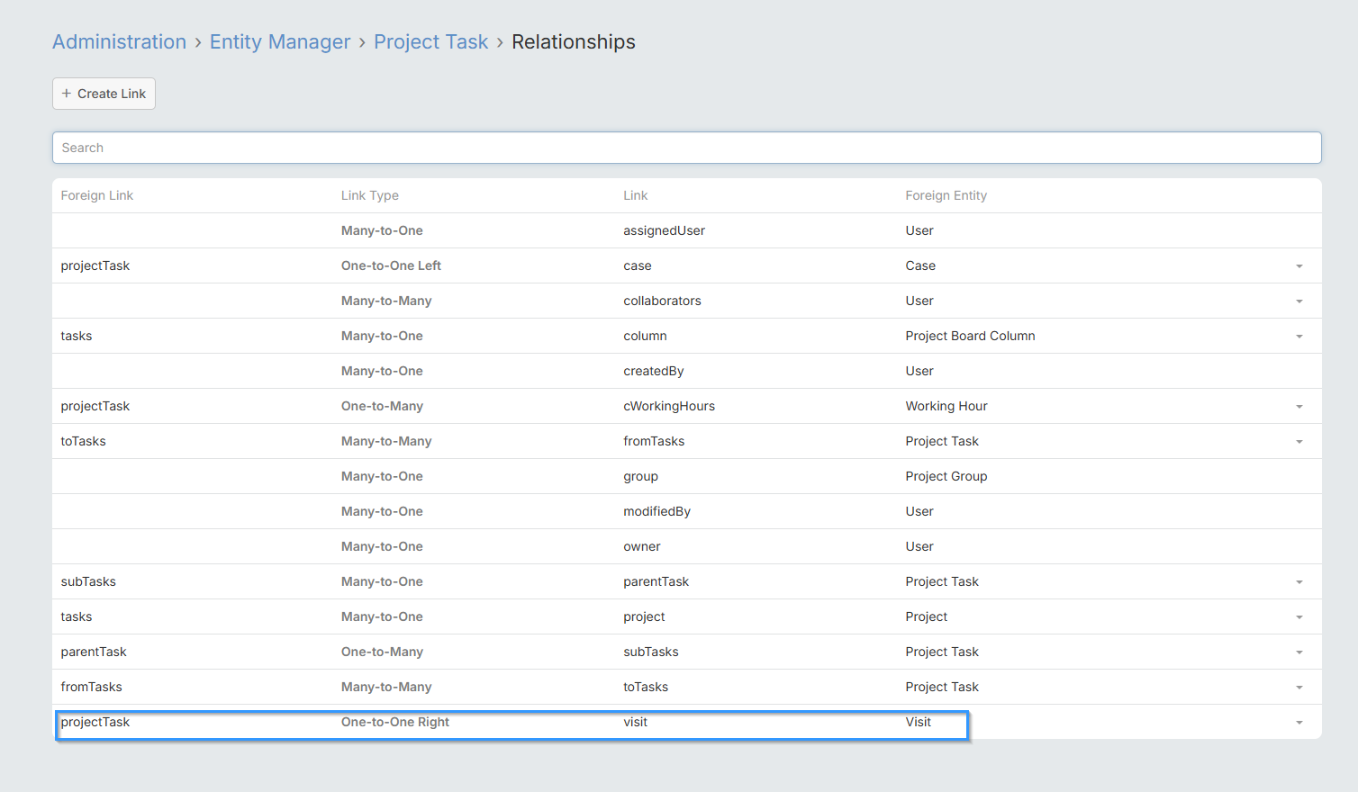Open Entity Manager breadcrumb link
This screenshot has height=792, width=1358.
tap(280, 42)
